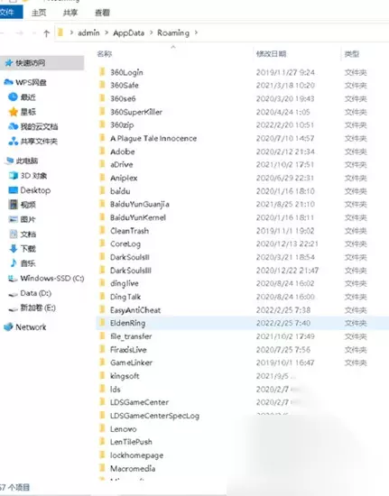Screen dimensions: 389x496
Task: Open the WPS网盘 cloud icon
Action: point(8,82)
